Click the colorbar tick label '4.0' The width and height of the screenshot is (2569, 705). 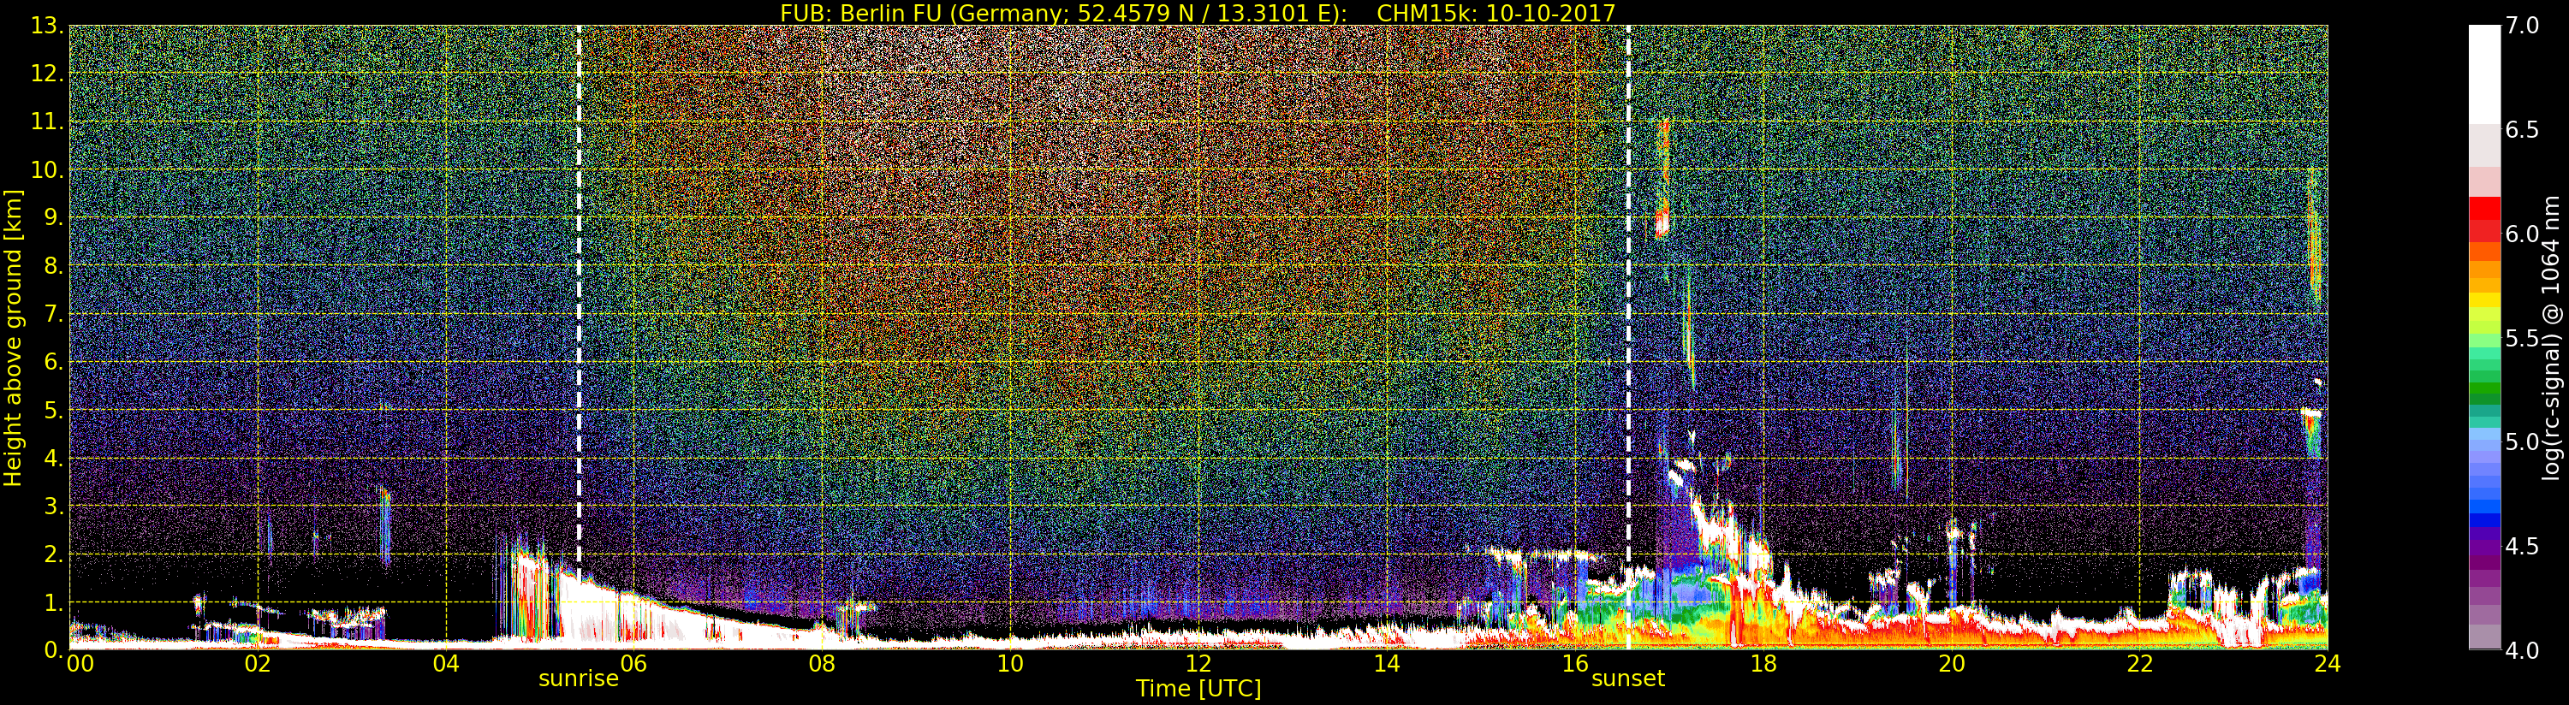point(2522,650)
